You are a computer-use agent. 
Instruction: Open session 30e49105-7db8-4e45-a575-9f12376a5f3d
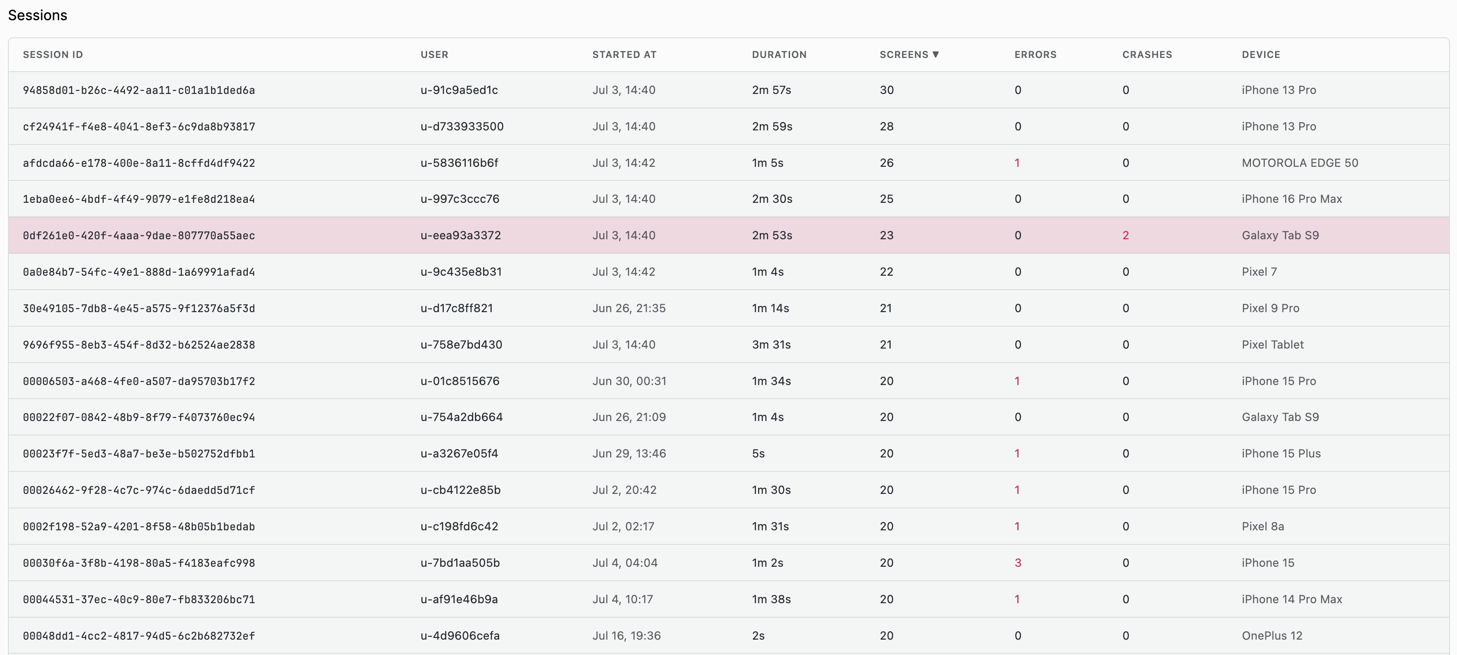[x=138, y=308]
